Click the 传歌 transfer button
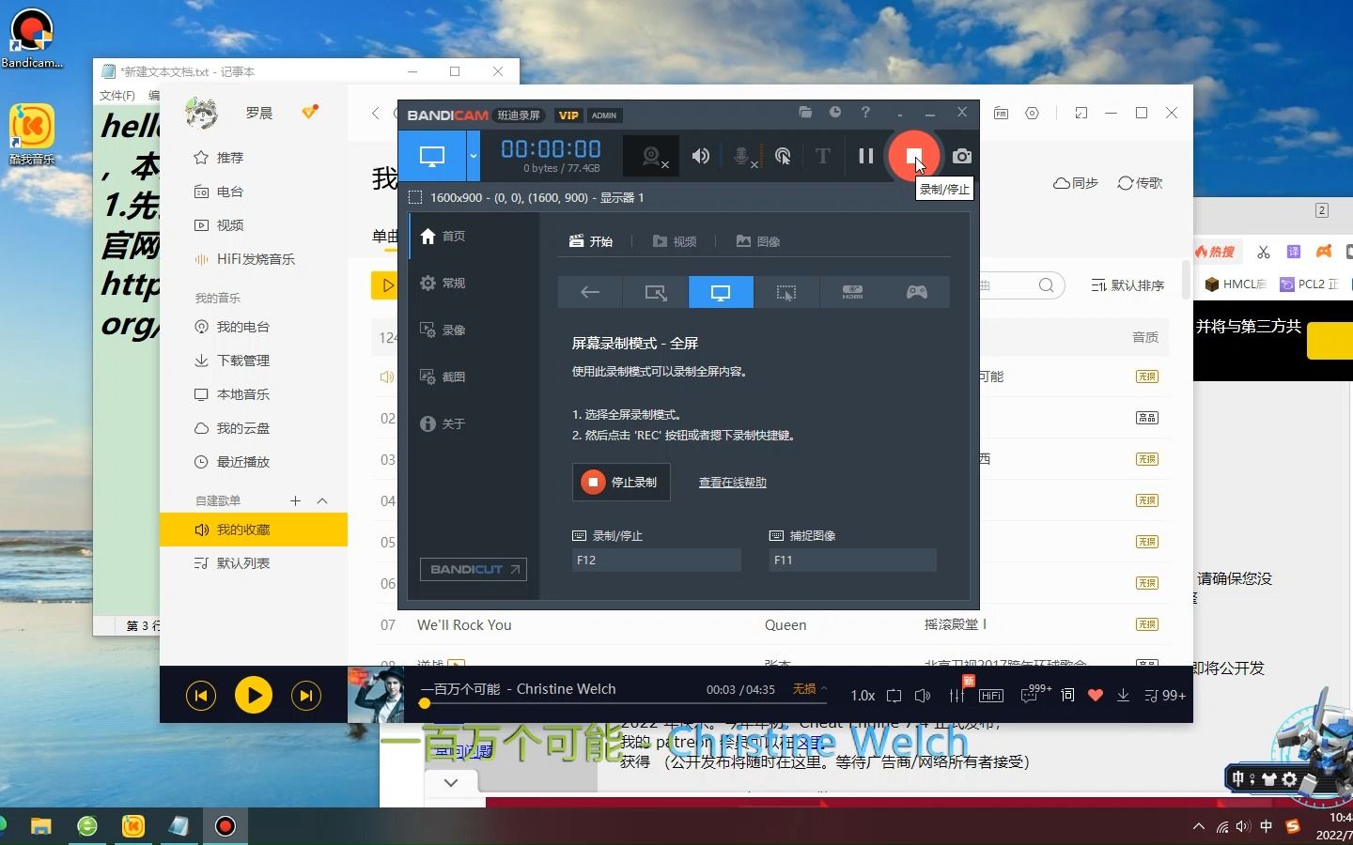The image size is (1353, 845). 1140,183
